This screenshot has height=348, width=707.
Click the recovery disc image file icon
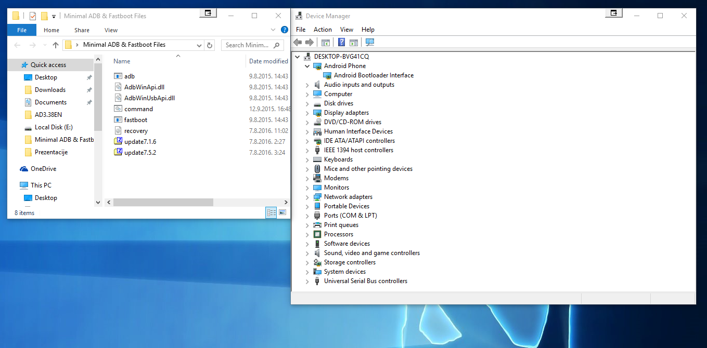pyautogui.click(x=118, y=131)
